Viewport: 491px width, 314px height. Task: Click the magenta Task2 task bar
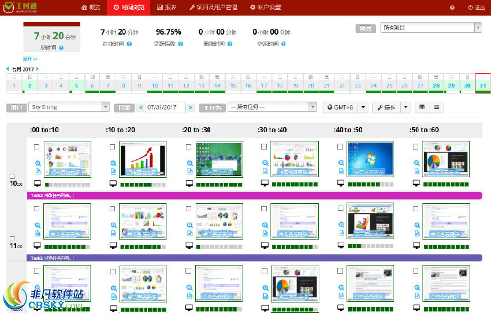point(254,196)
